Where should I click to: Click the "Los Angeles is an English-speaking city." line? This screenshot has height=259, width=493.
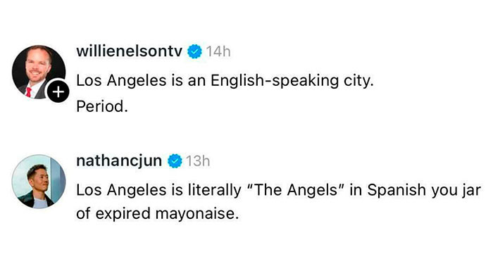pos(225,81)
